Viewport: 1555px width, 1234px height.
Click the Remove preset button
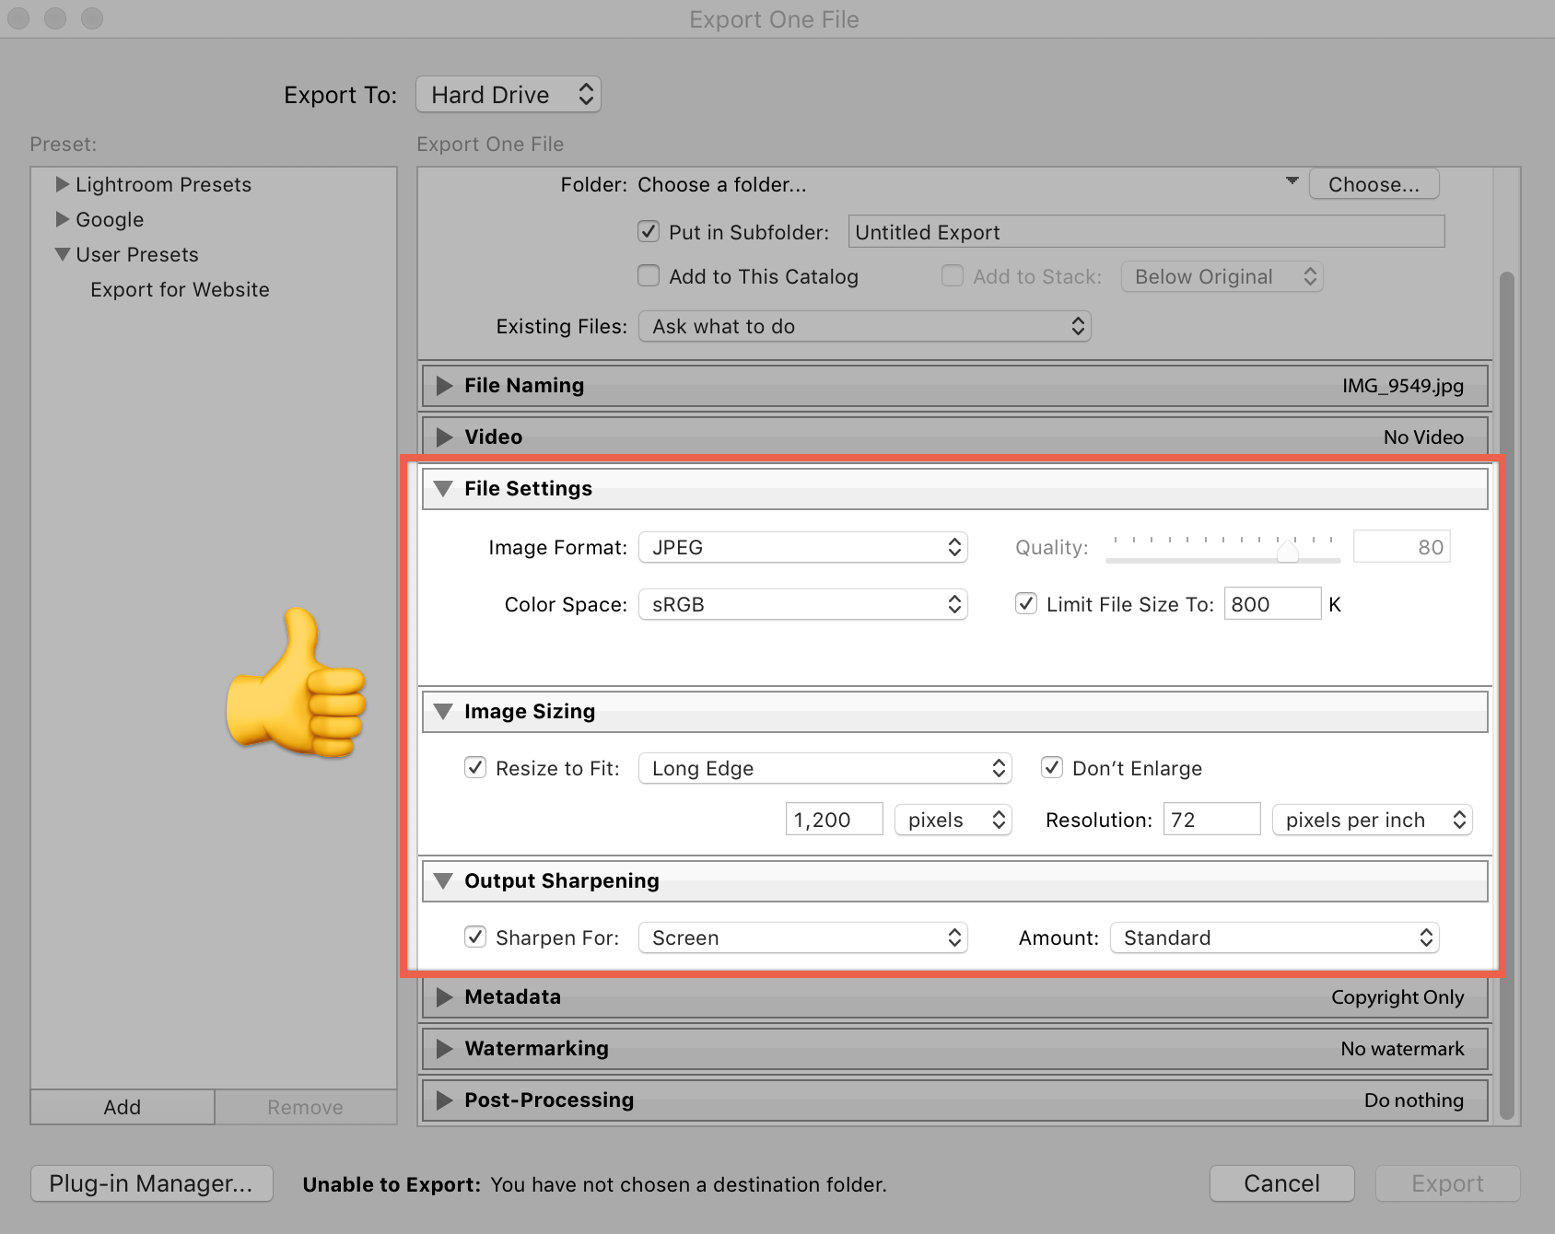coord(305,1107)
